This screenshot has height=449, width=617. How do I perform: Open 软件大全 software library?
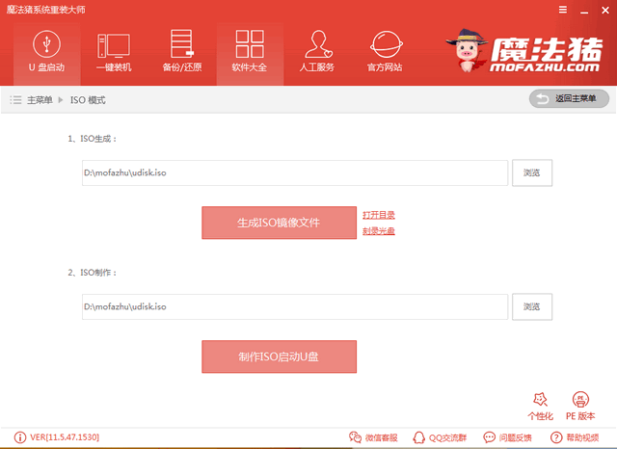pyautogui.click(x=250, y=52)
